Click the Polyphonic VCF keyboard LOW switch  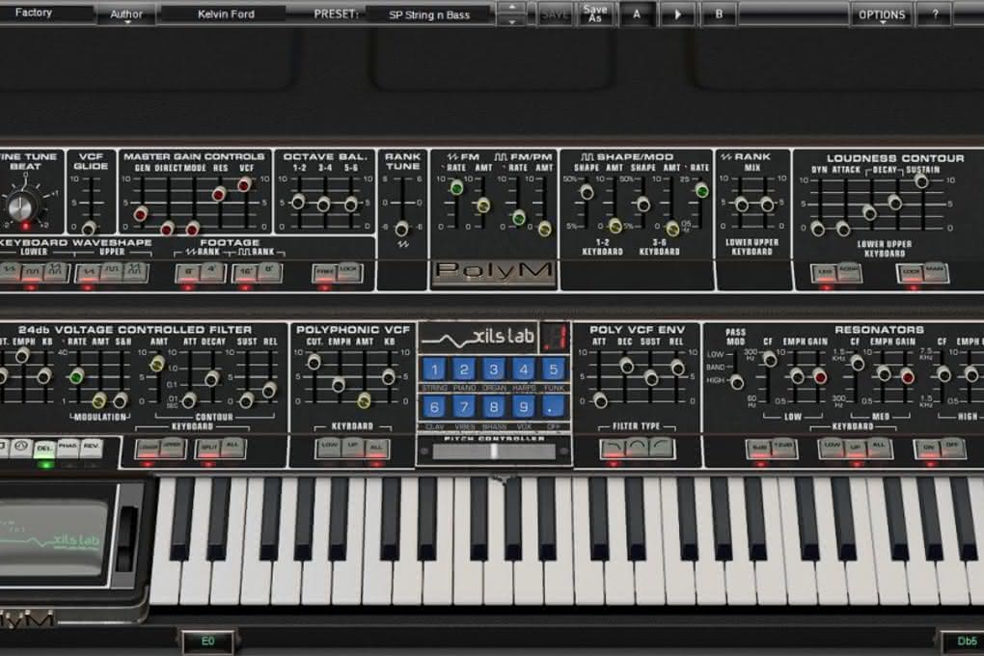[x=328, y=448]
